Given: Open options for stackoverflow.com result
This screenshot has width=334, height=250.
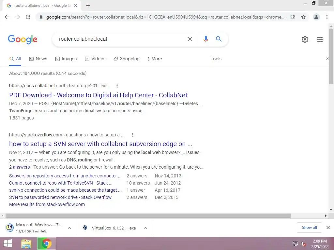Looking at the screenshot, I should tap(132, 135).
